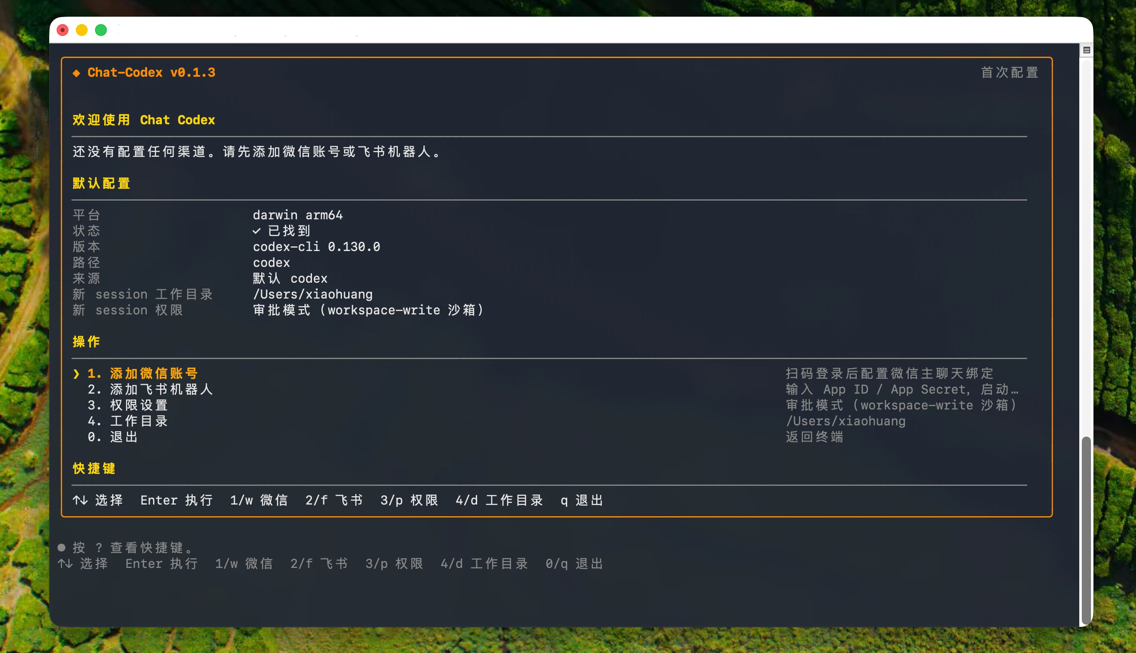Close the terminal window with red button
Image resolution: width=1136 pixels, height=653 pixels.
(63, 30)
